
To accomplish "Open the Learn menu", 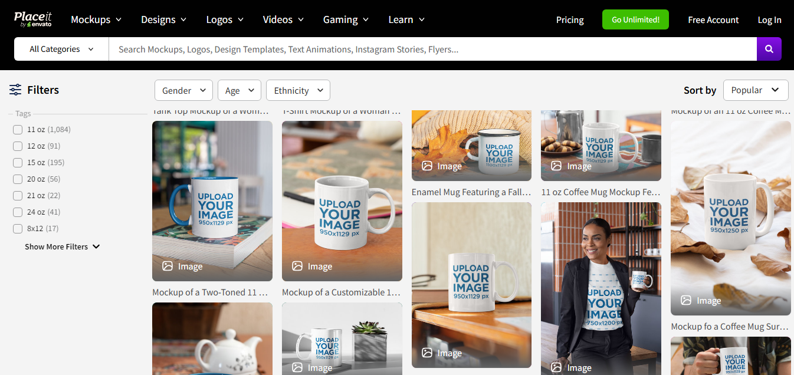I will pos(406,19).
